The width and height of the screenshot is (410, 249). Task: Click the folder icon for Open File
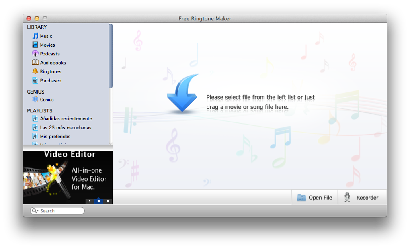tap(301, 198)
